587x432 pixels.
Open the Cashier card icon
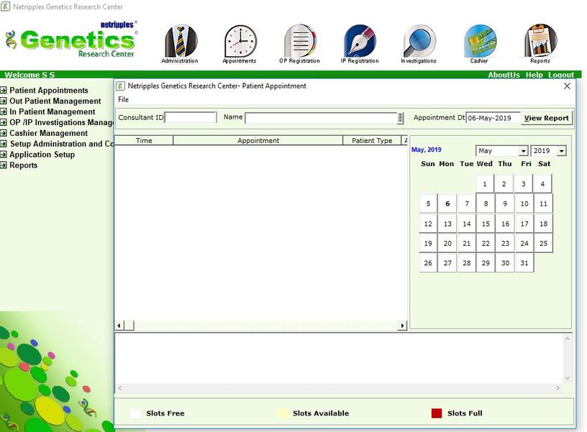(480, 41)
